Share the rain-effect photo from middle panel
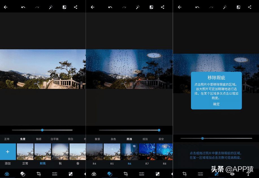 tap(162, 7)
